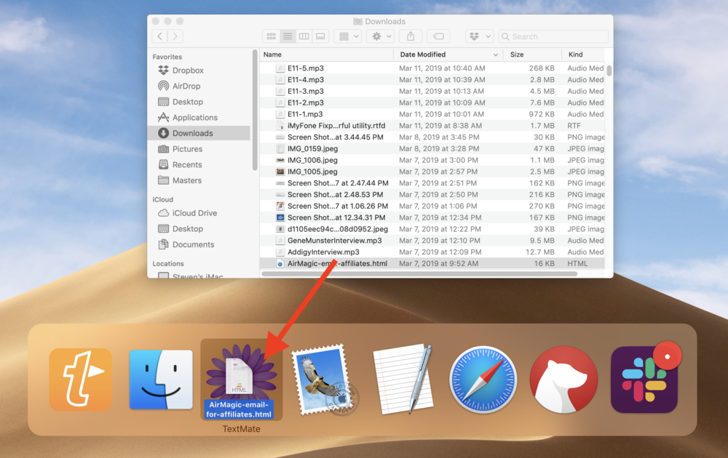Click the file list vertical scrollbar

tap(609, 71)
